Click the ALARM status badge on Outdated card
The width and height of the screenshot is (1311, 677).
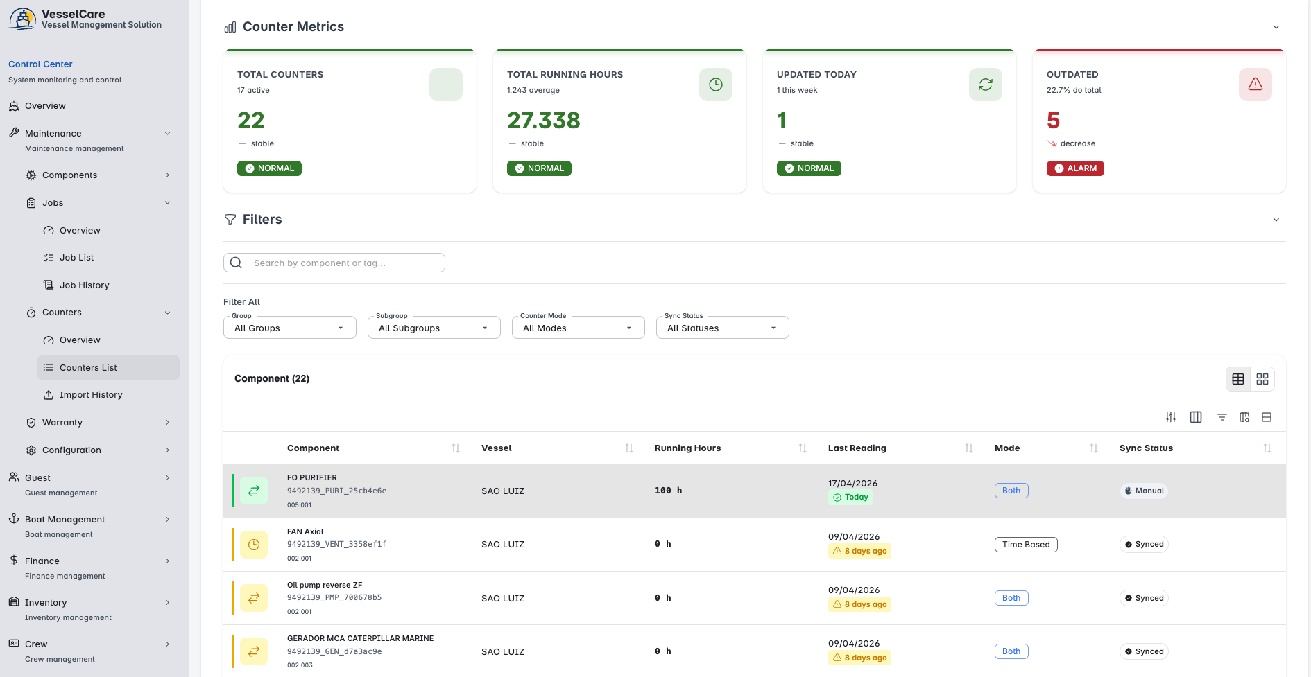(x=1075, y=168)
